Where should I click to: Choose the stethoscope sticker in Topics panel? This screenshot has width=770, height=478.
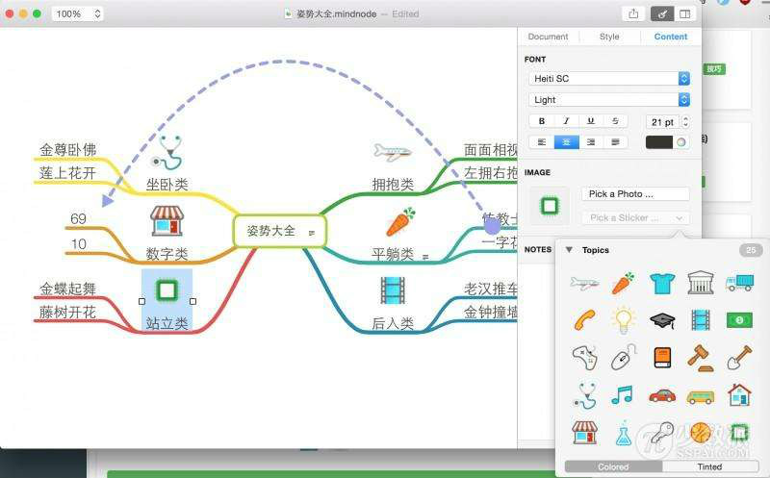[584, 395]
